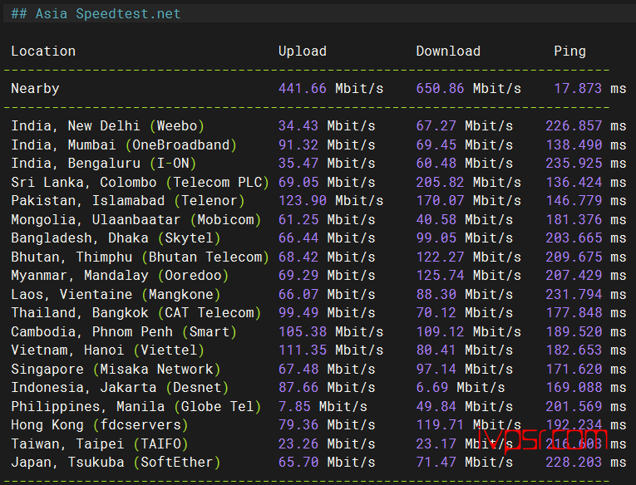Select Mumbai upload value 91.32
The height and width of the screenshot is (485, 636).
pos(298,145)
